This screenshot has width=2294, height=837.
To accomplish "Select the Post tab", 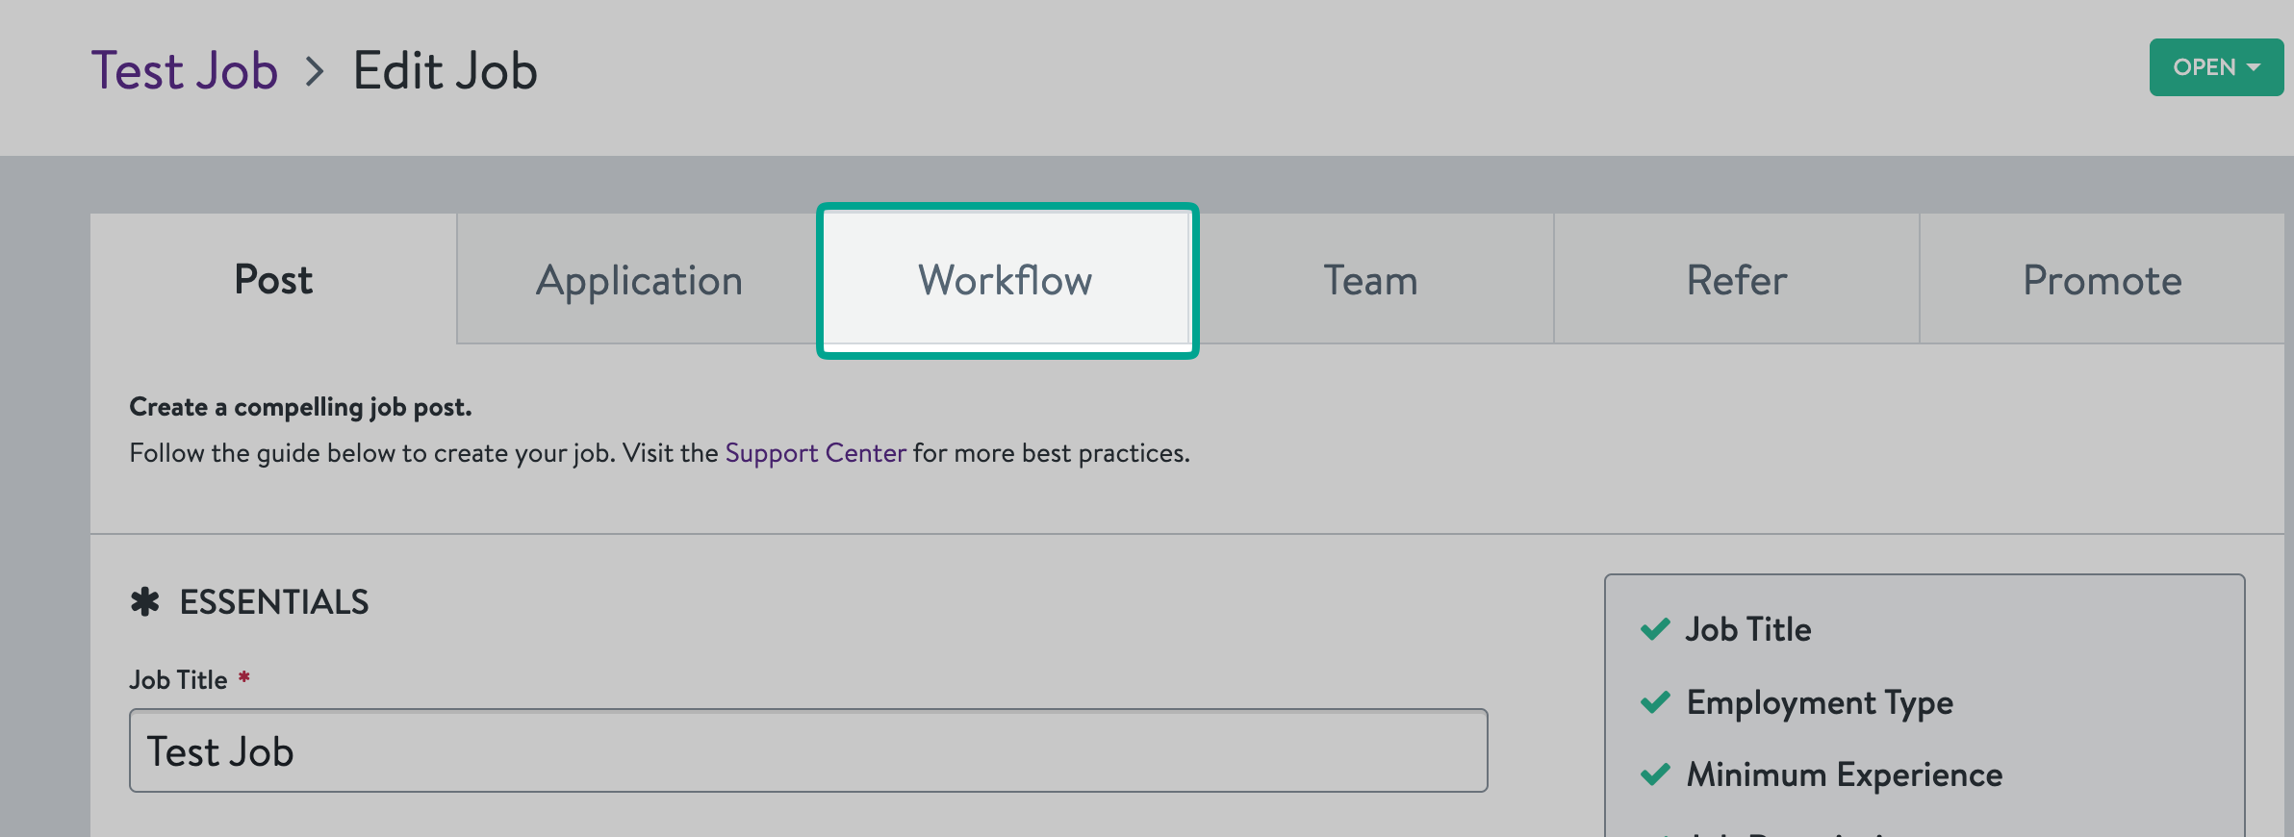I will (x=273, y=279).
